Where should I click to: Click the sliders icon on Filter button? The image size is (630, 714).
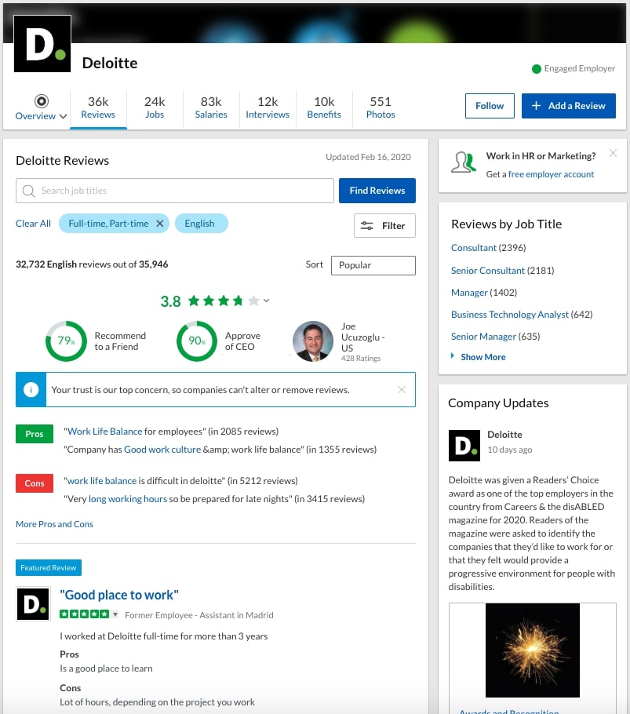tap(367, 226)
